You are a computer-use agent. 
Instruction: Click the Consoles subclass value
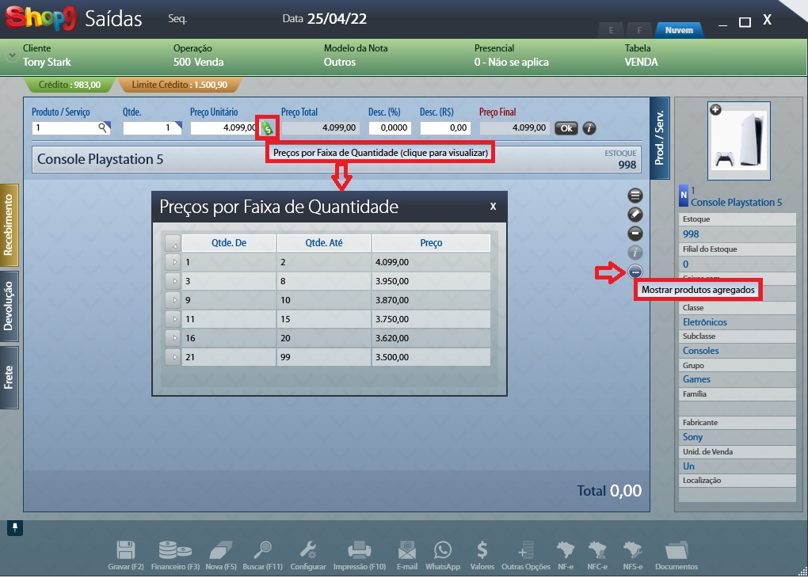(700, 350)
